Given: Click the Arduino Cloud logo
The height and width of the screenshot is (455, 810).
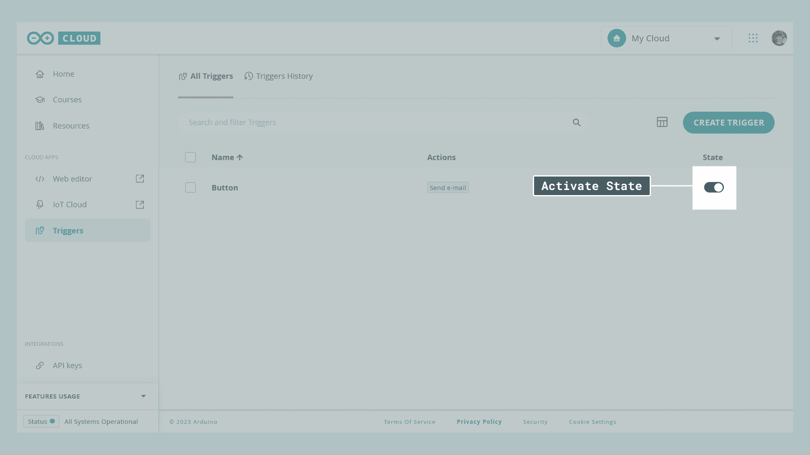Looking at the screenshot, I should tap(63, 38).
